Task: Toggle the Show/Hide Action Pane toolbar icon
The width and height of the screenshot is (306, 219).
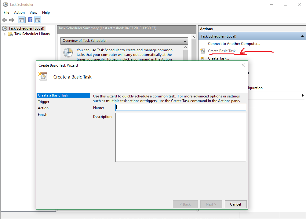Action: click(x=38, y=20)
